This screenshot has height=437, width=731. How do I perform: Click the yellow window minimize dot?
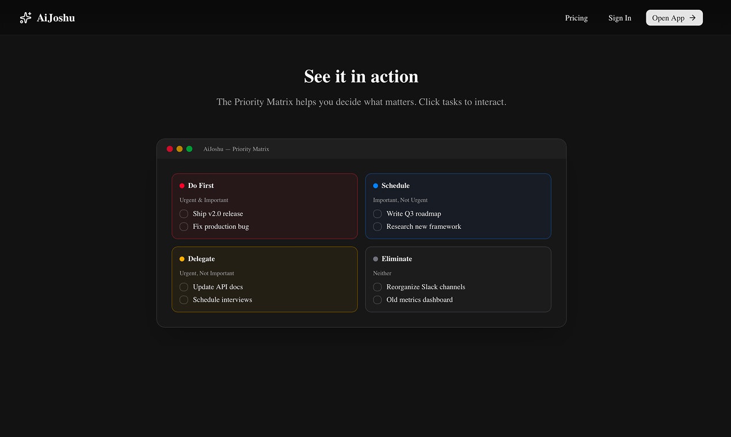pos(180,149)
